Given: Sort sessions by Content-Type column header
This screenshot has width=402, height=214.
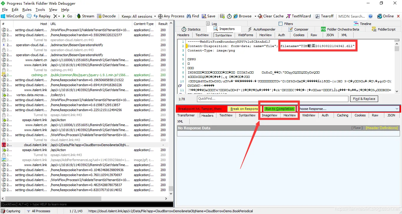Looking at the screenshot, I should tap(144, 24).
